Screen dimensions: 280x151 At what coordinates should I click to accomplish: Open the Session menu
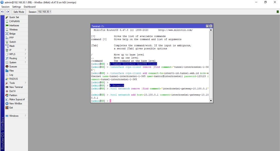pos(5,7)
